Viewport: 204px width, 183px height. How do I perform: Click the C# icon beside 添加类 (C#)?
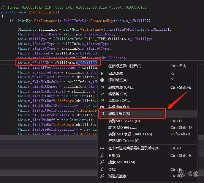pos(102,101)
